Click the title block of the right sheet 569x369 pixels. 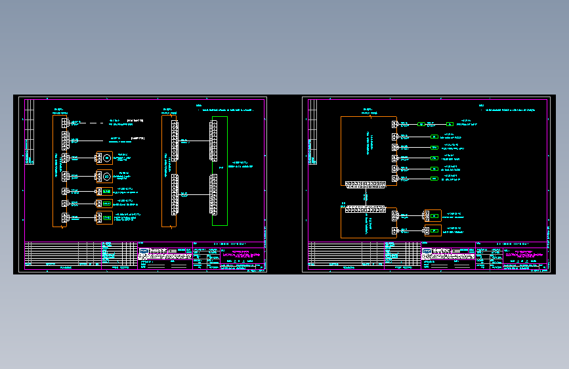427,255
